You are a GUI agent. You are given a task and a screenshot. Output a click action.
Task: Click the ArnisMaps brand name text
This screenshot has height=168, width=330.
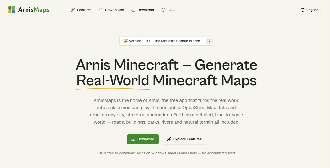(x=34, y=10)
